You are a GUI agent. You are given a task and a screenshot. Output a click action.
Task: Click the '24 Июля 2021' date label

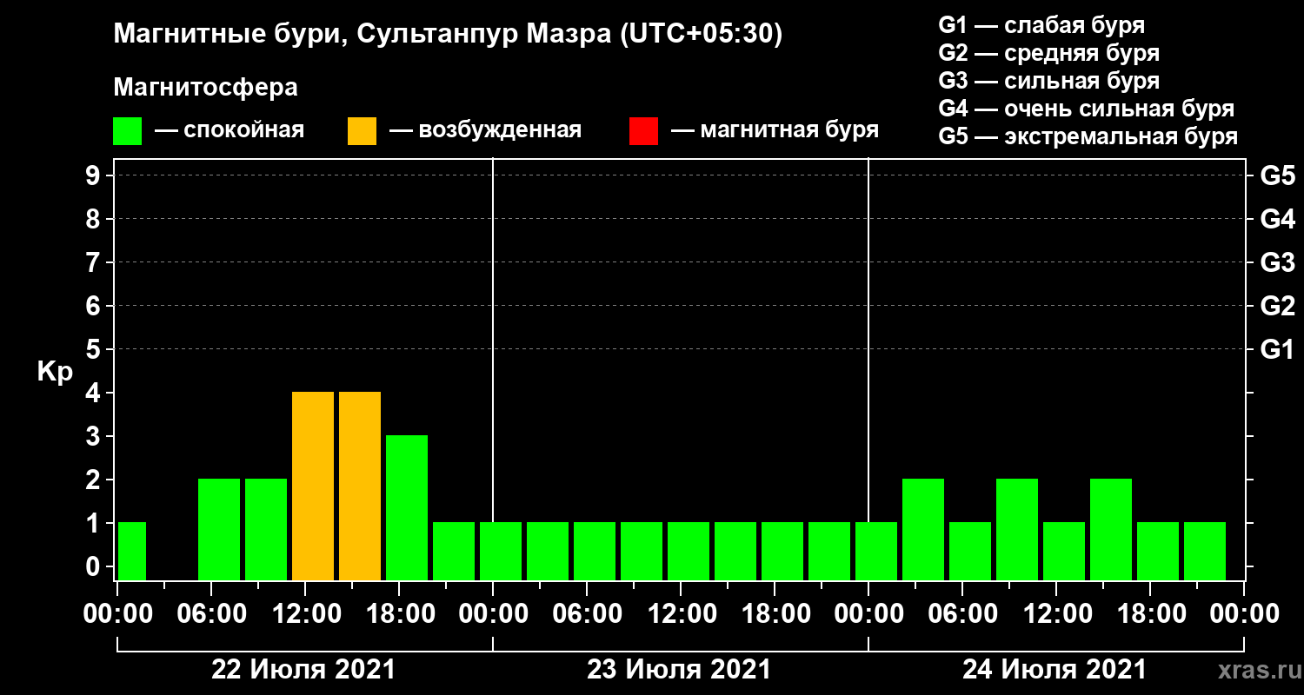1055,670
